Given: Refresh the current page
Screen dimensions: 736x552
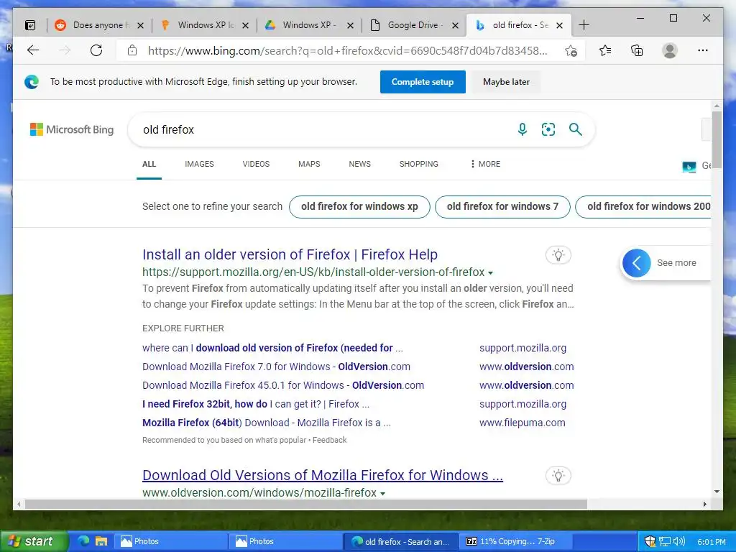Looking at the screenshot, I should tap(96, 50).
